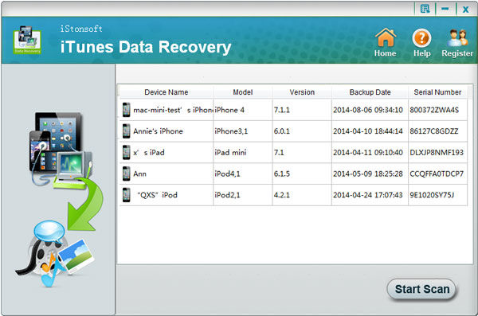
Task: Select "QXS" iPod backup entry
Action: 157,195
